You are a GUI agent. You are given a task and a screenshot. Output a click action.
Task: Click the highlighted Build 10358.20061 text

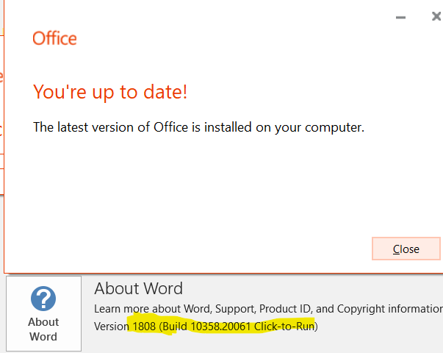[207, 326]
